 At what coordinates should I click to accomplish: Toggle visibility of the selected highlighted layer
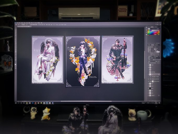click(x=148, y=74)
